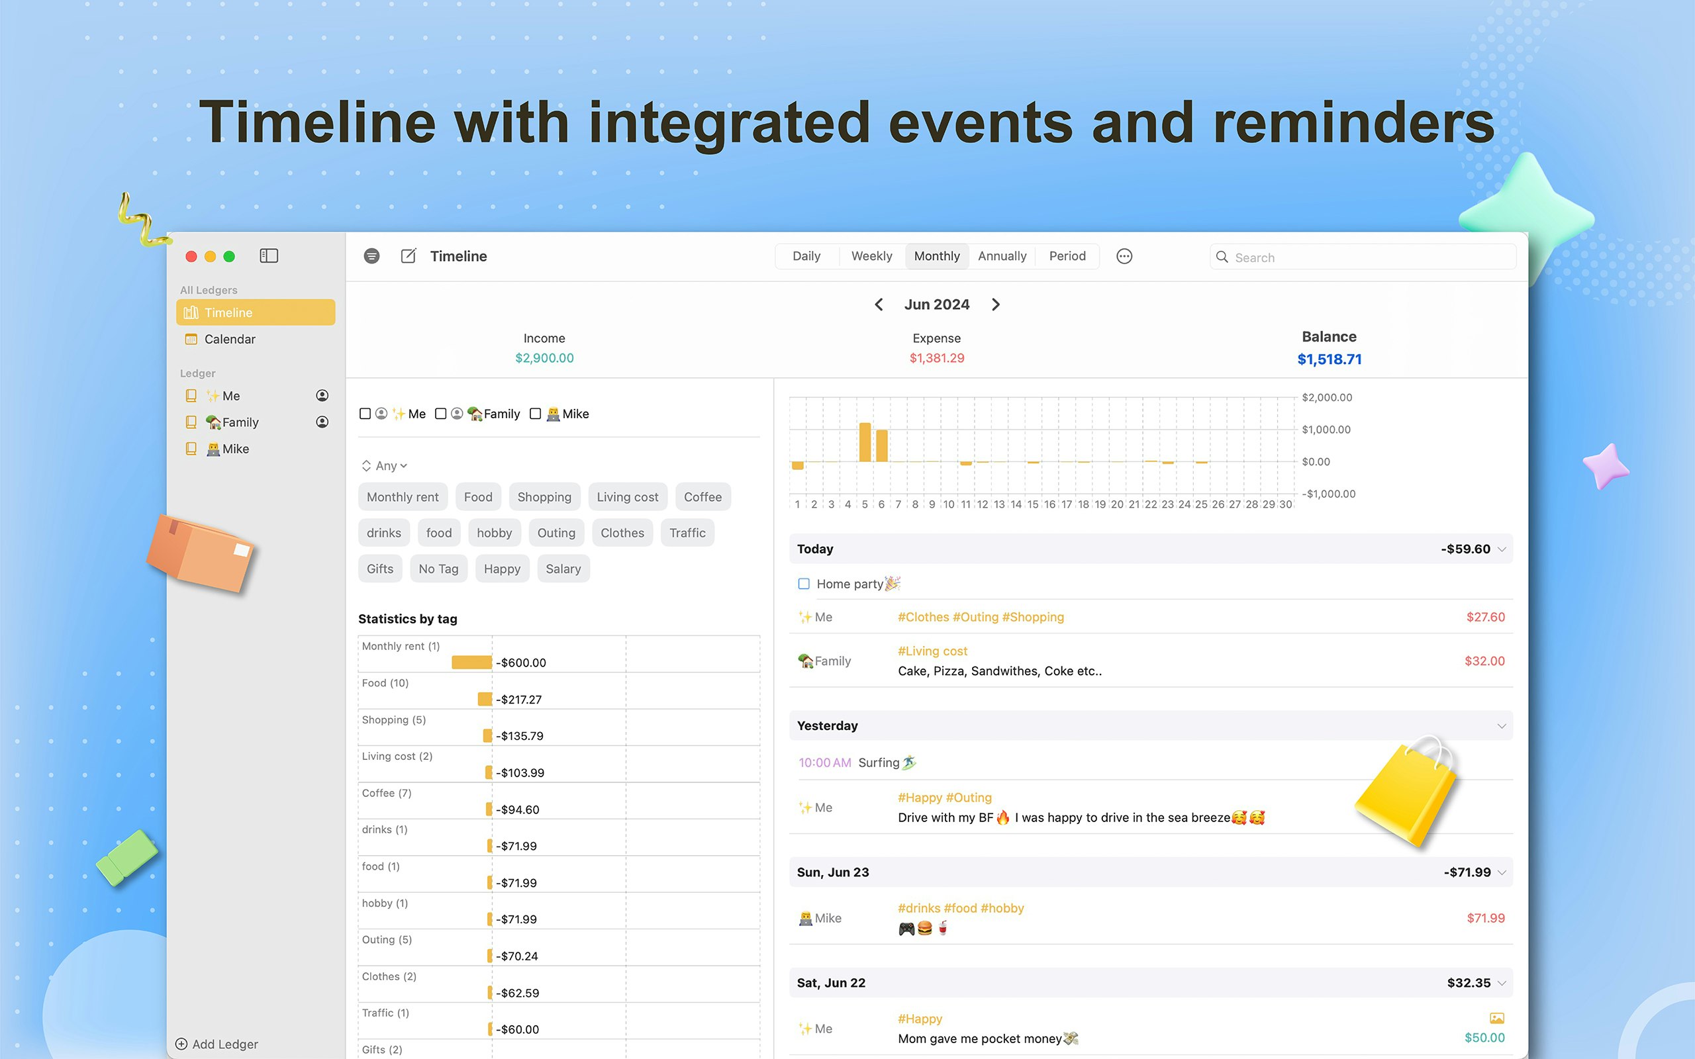Open the Any tag match dropdown
This screenshot has width=1695, height=1059.
coord(385,466)
